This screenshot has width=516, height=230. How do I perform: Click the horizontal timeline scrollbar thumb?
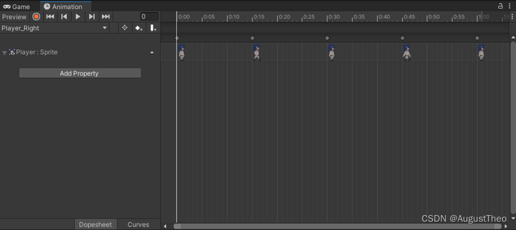pos(338,226)
